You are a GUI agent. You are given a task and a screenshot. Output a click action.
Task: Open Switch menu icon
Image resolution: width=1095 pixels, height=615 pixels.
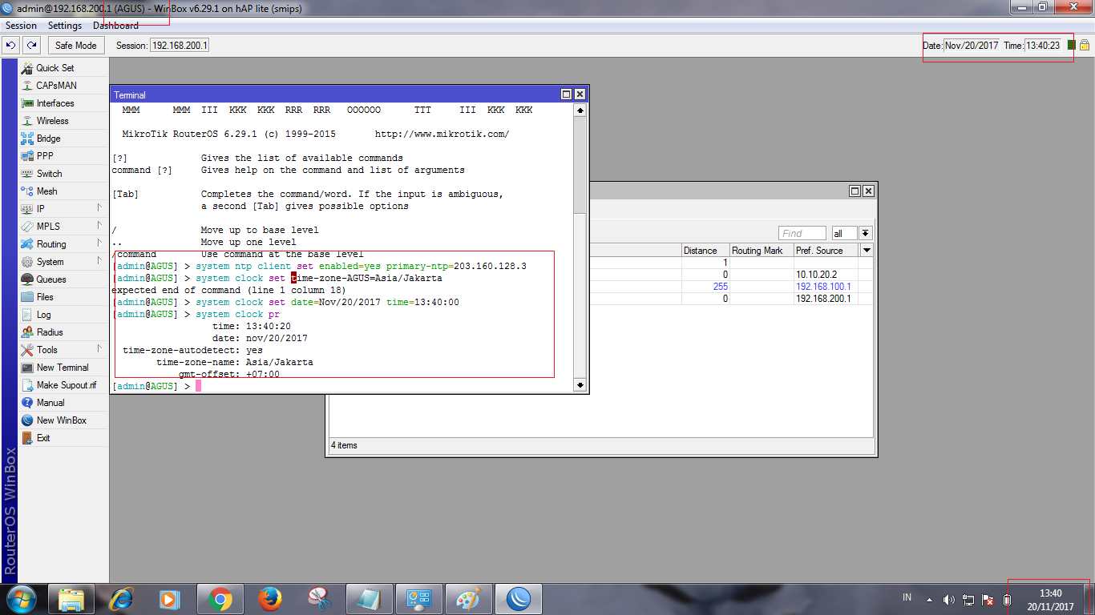(x=27, y=174)
